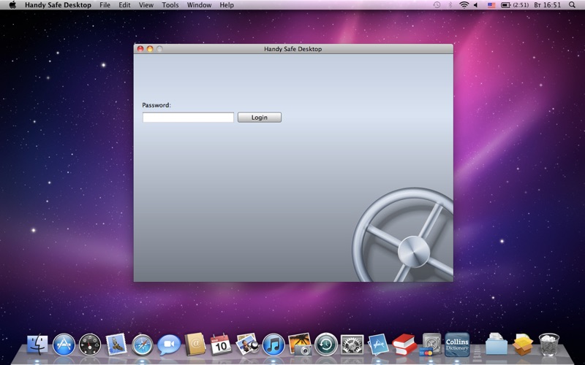Viewport: 585px width, 365px height.
Task: Click the clock showing 16:51
Action: pyautogui.click(x=547, y=5)
